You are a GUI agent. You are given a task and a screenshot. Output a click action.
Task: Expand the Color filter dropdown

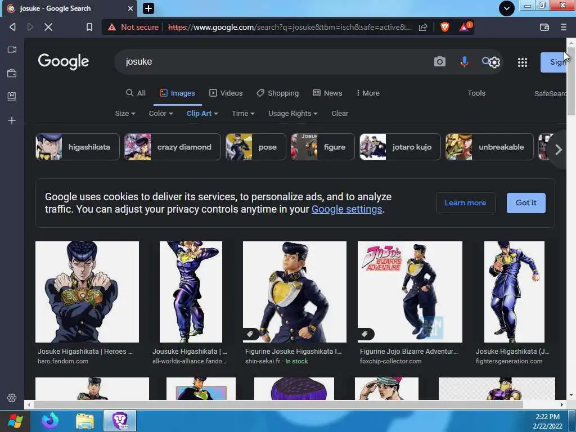(161, 114)
